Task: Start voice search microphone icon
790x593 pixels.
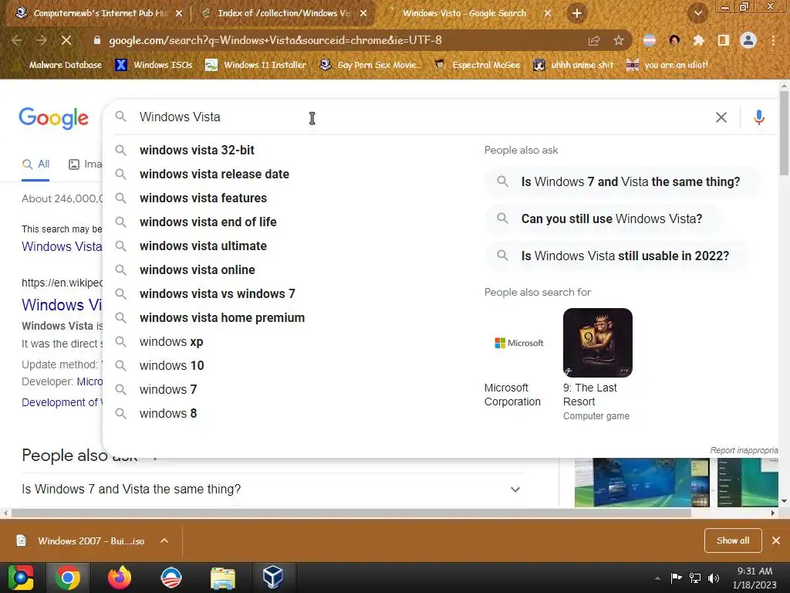Action: click(759, 117)
